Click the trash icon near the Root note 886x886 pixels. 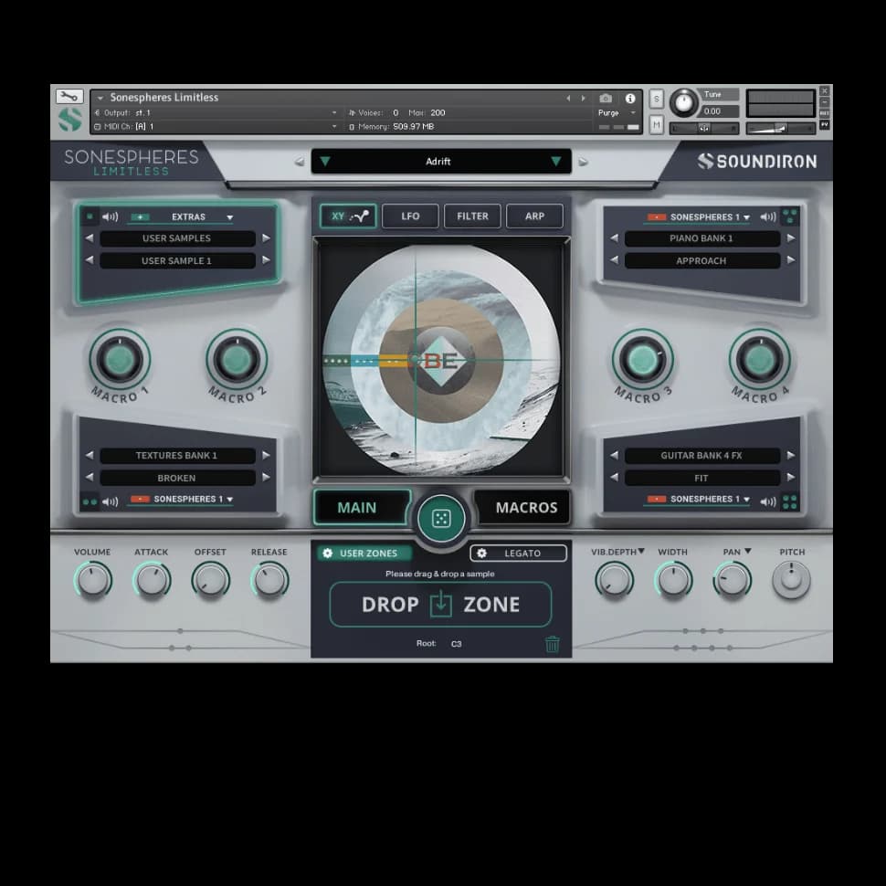(552, 643)
